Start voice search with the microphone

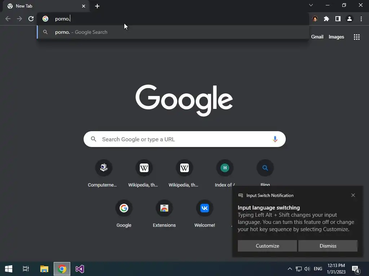coord(275,139)
